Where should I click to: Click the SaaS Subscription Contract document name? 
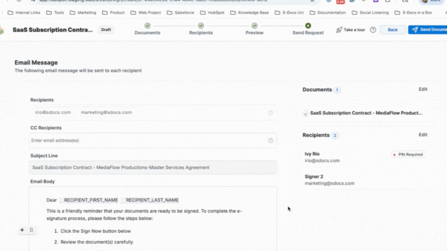click(366, 113)
